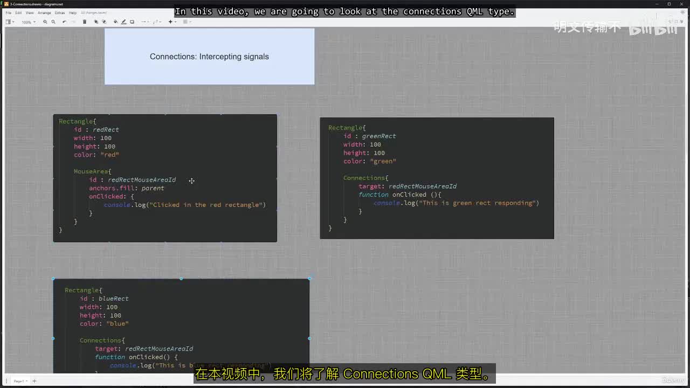Select the blueRect code block

181,326
